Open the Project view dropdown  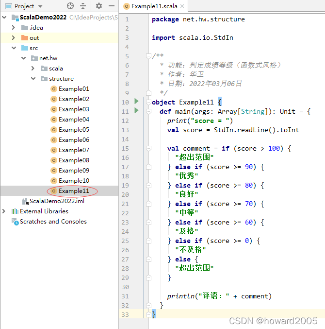pyautogui.click(x=40, y=6)
